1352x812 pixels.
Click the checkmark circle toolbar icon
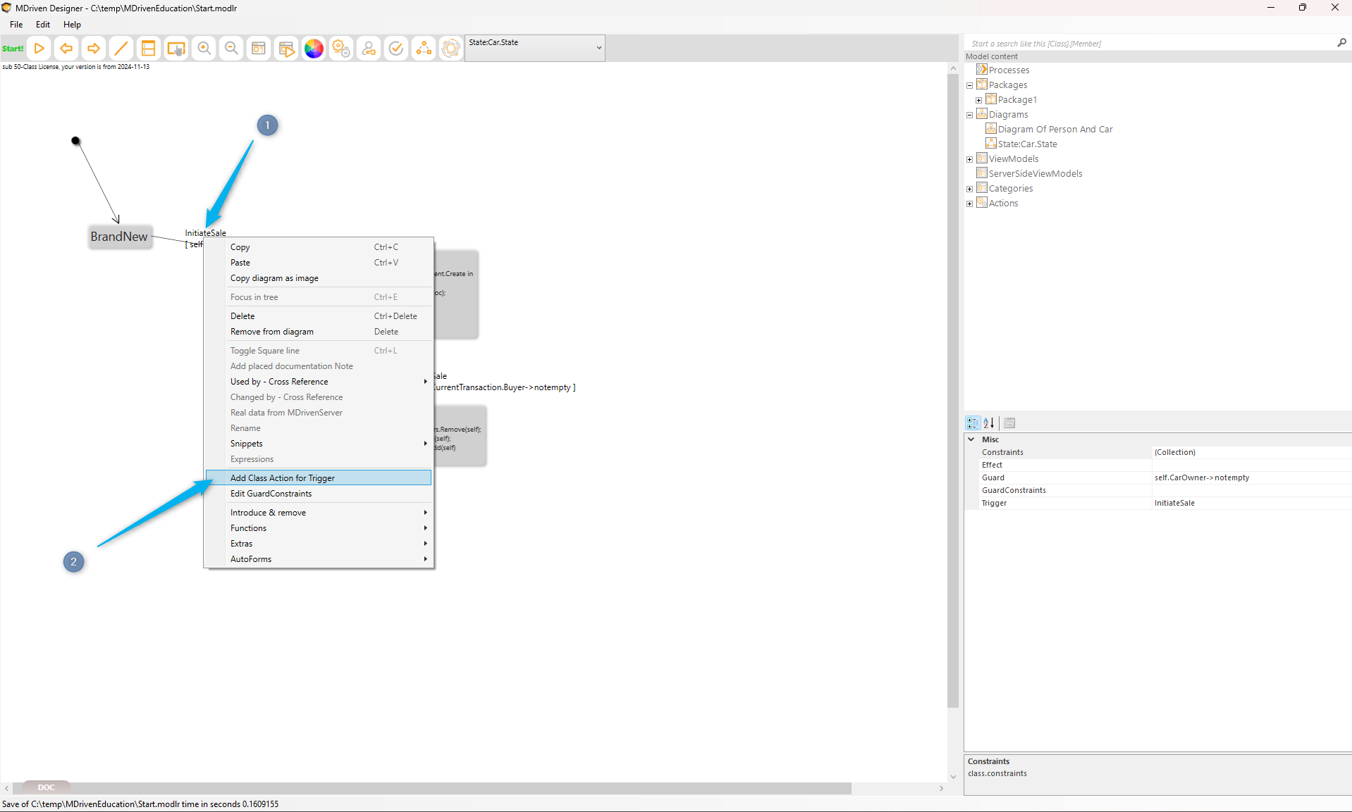click(396, 49)
